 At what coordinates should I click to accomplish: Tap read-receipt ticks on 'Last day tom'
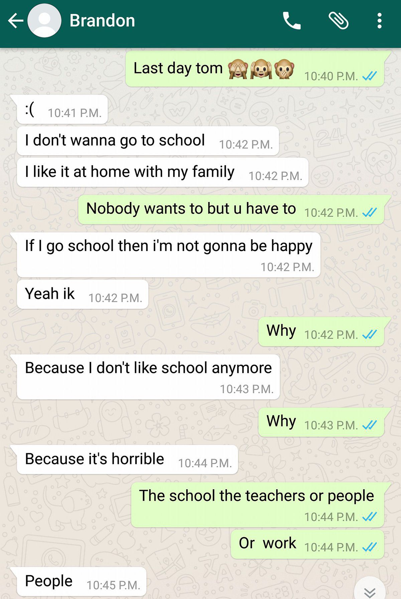click(x=370, y=76)
